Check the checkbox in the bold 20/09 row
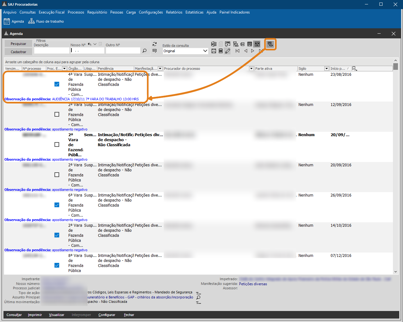The width and height of the screenshot is (403, 322). (x=57, y=145)
